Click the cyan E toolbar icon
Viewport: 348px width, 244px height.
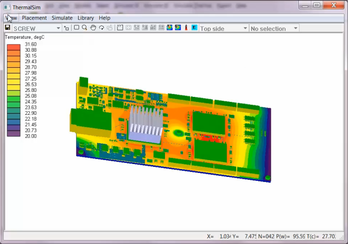(x=194, y=27)
